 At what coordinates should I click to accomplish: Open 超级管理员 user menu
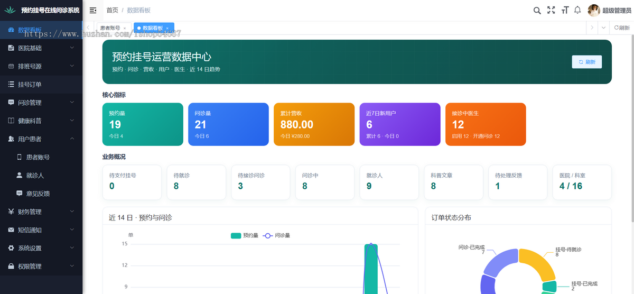(617, 11)
